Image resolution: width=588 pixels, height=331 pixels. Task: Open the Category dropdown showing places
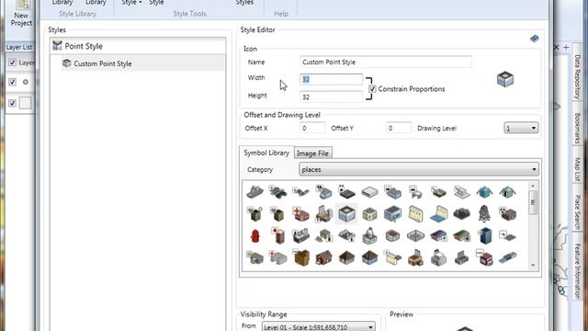pyautogui.click(x=419, y=169)
